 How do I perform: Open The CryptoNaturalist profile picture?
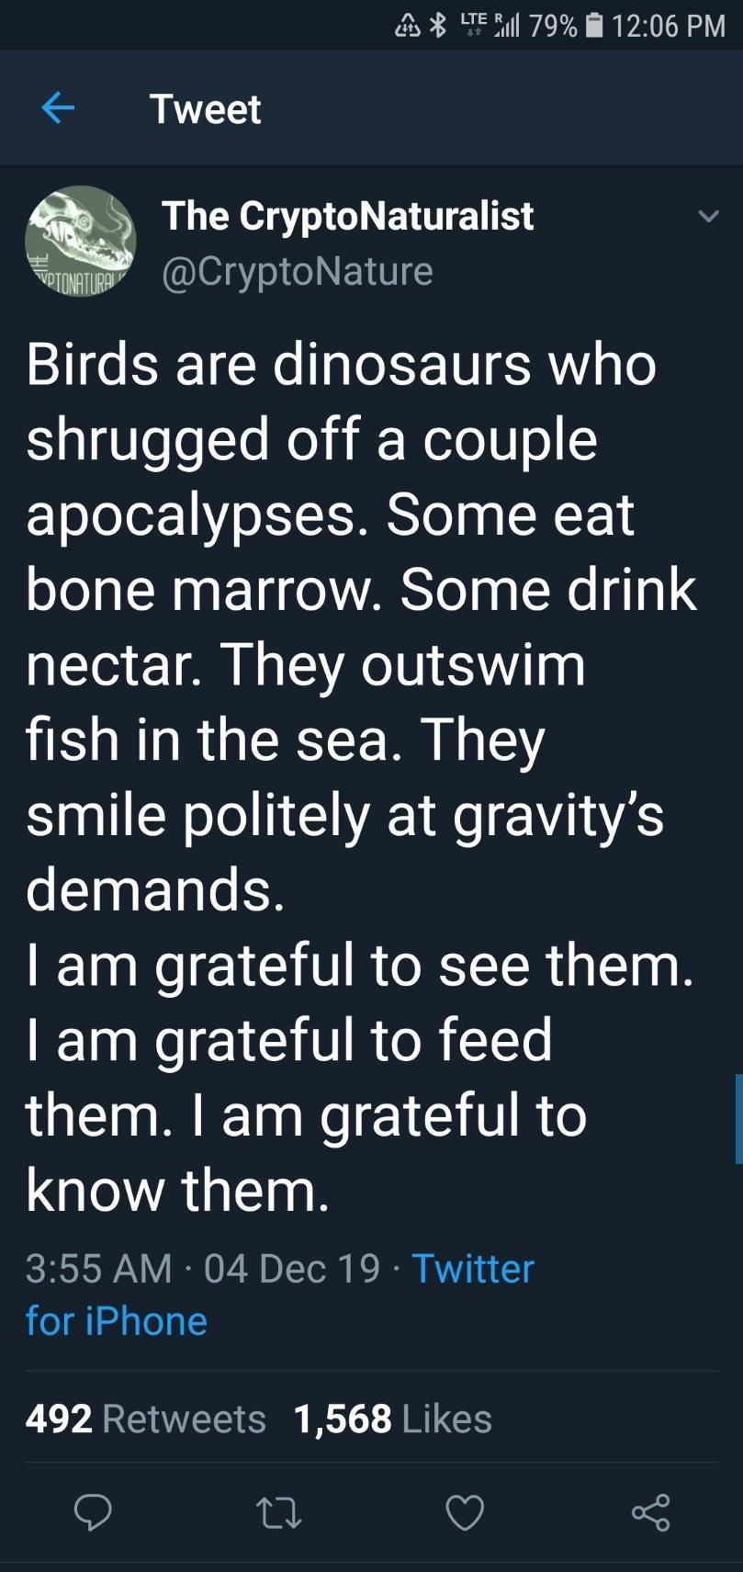point(81,242)
